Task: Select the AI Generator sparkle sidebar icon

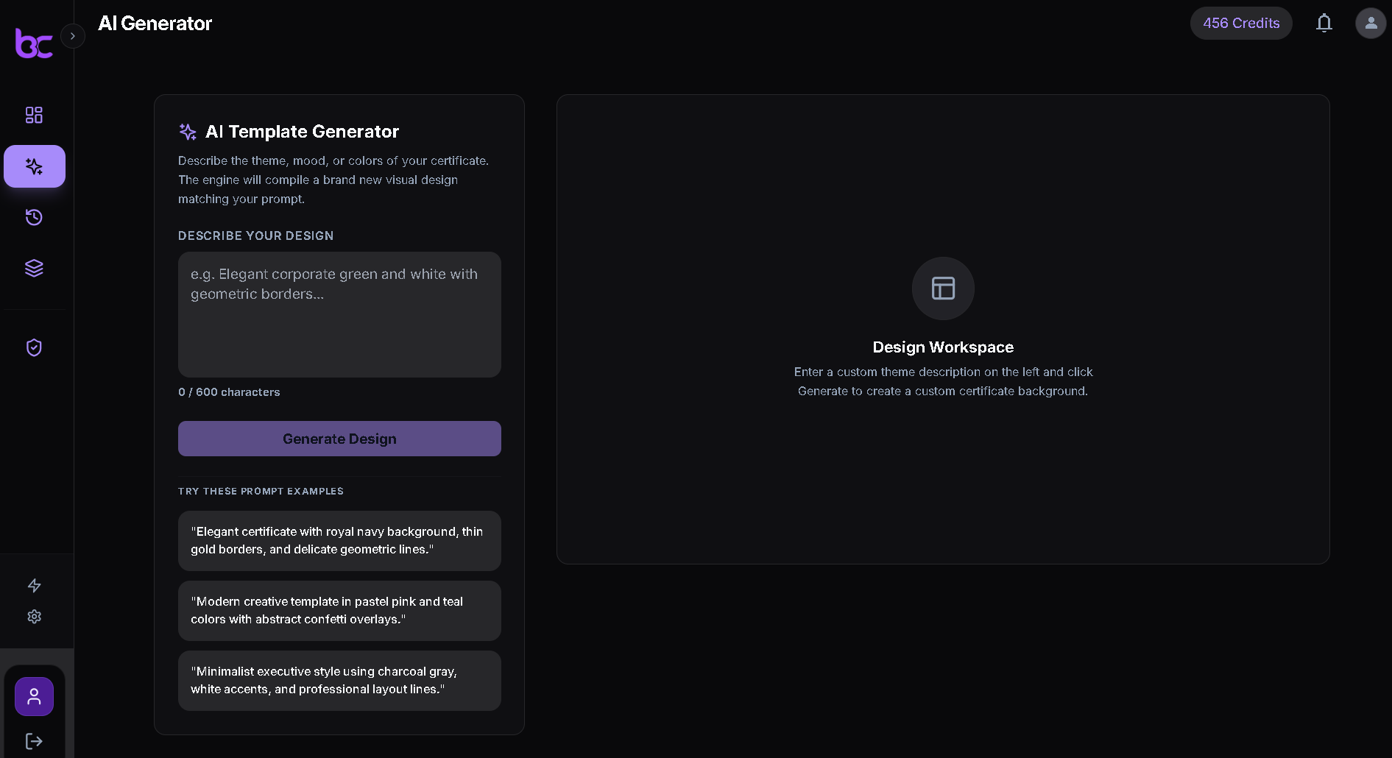Action: point(34,166)
